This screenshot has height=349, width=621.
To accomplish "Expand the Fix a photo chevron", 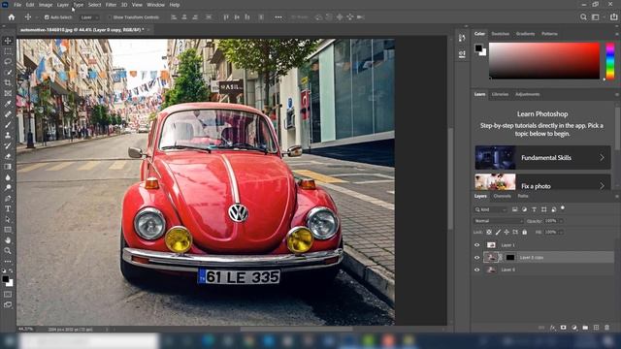I will coord(602,185).
